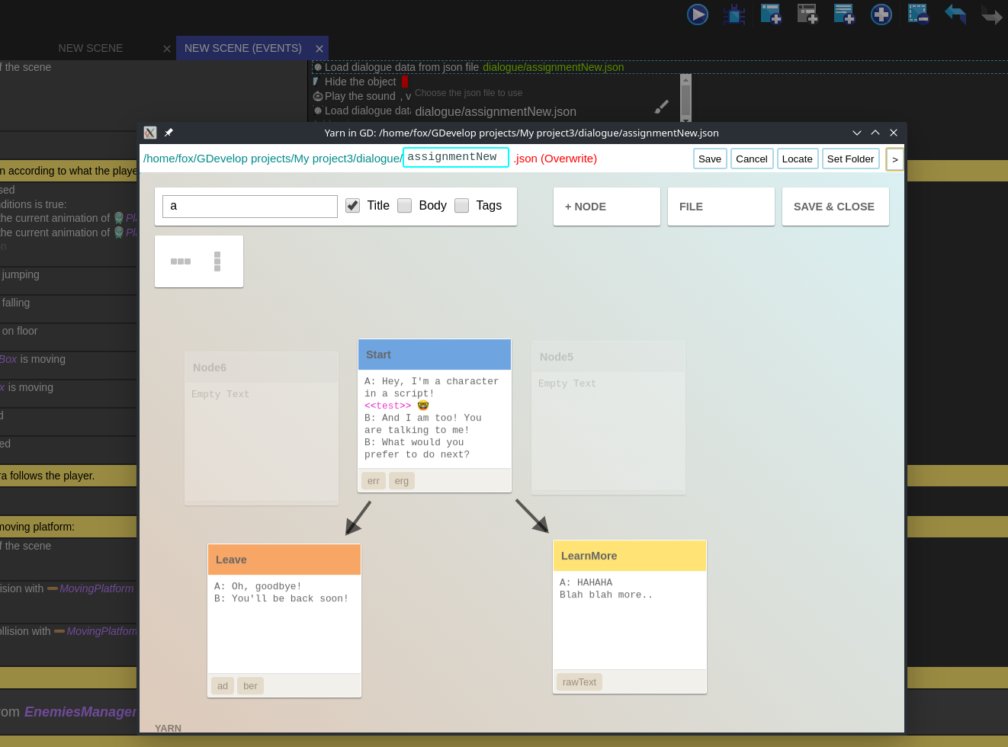The width and height of the screenshot is (1008, 747).
Task: Click the pin icon in Yarn titlebar
Action: (x=169, y=133)
